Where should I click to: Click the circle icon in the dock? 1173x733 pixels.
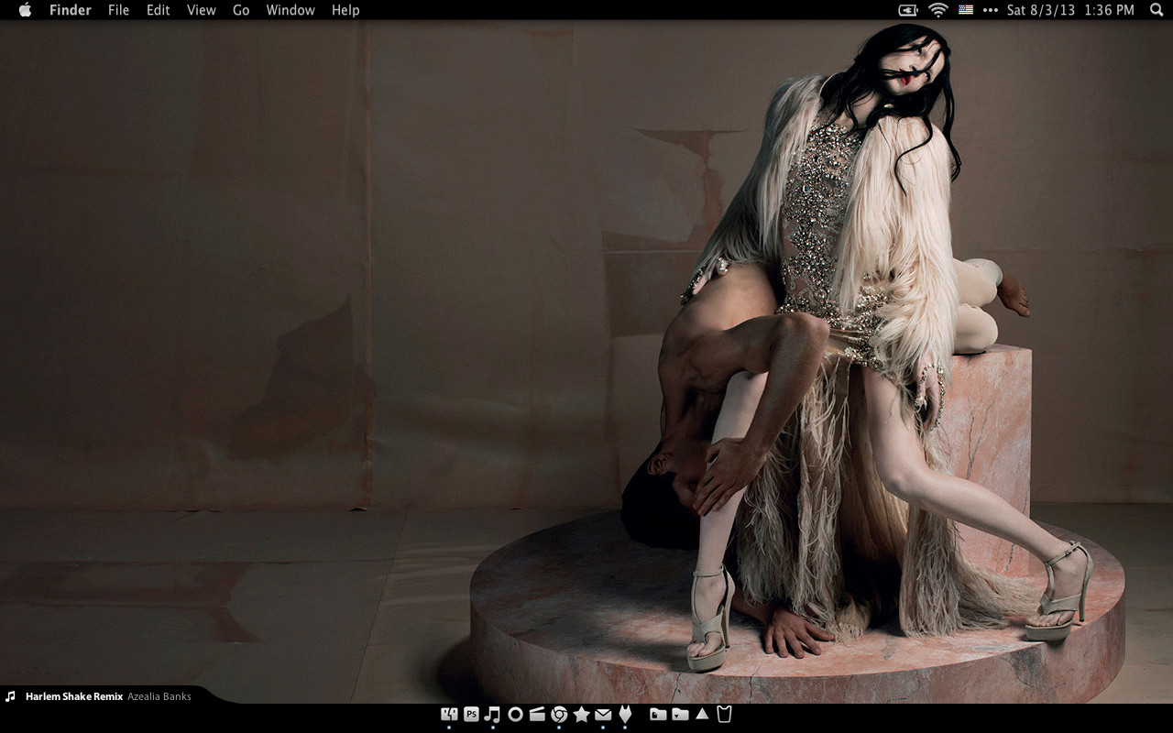515,715
